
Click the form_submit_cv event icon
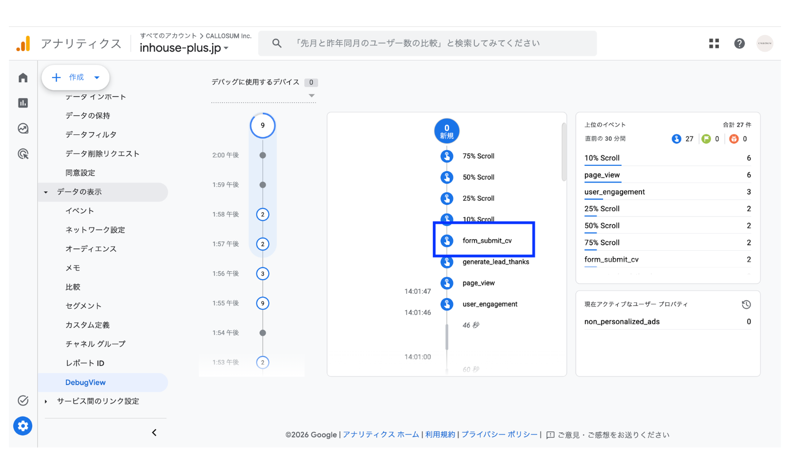tap(447, 241)
